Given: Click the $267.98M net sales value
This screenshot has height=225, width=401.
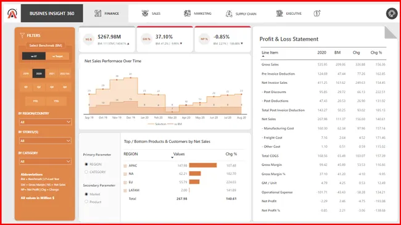Looking at the screenshot, I should pos(109,37).
